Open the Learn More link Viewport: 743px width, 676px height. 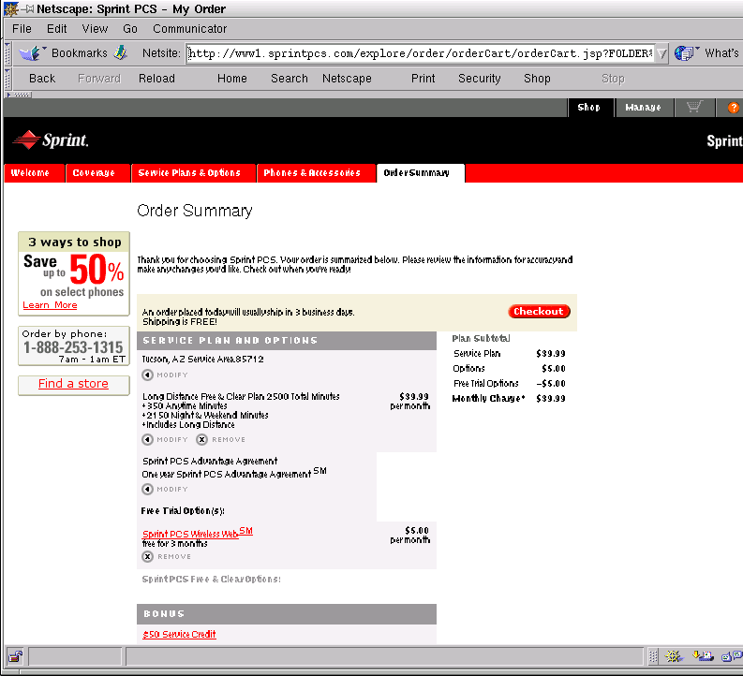(x=50, y=305)
